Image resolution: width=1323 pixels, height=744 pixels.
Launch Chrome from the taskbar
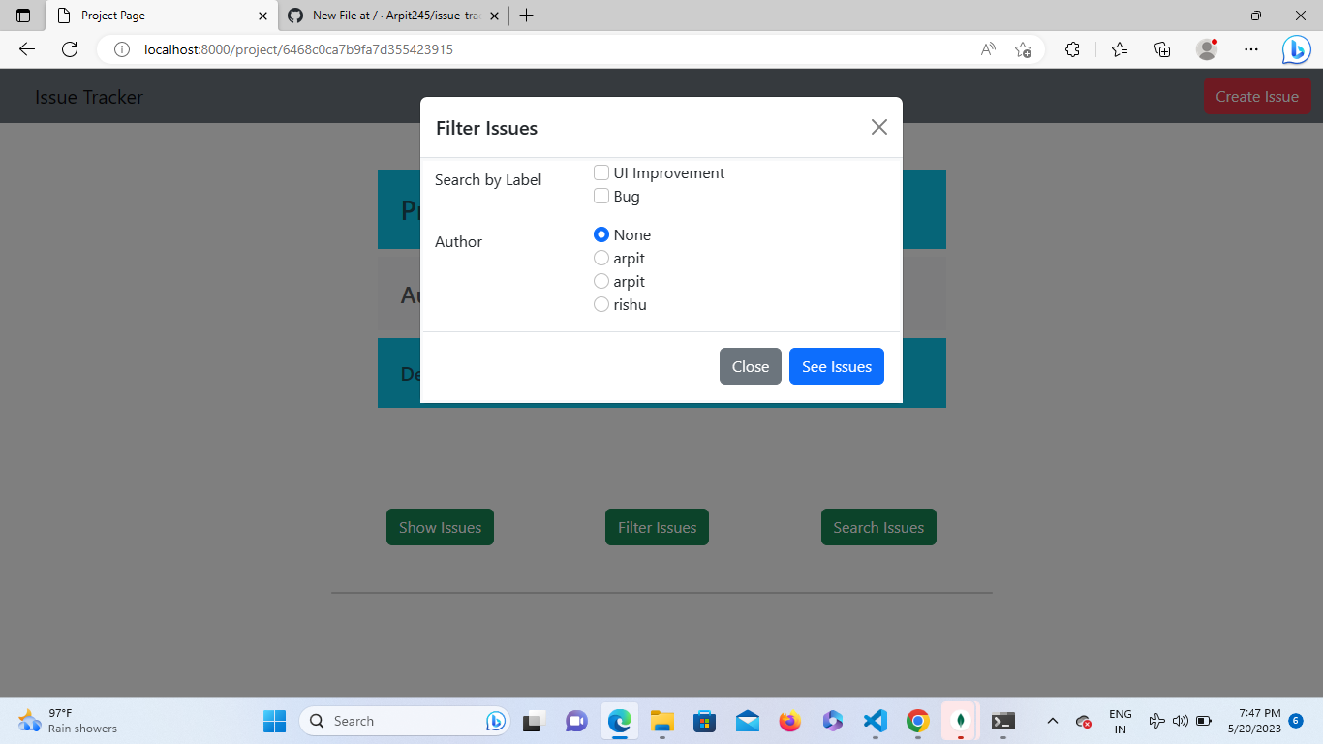click(917, 721)
